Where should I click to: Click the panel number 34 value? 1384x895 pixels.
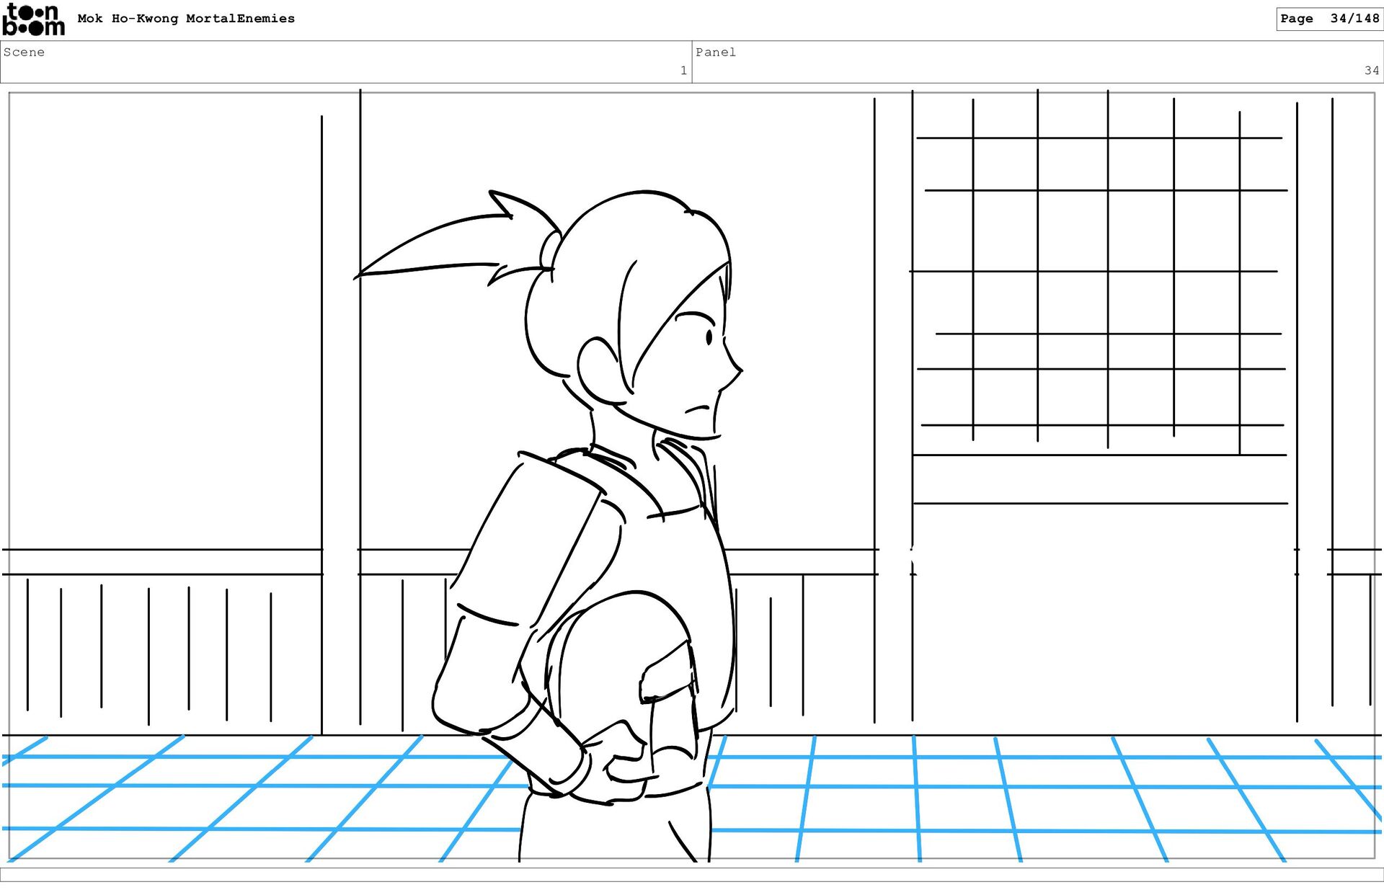point(1371,71)
